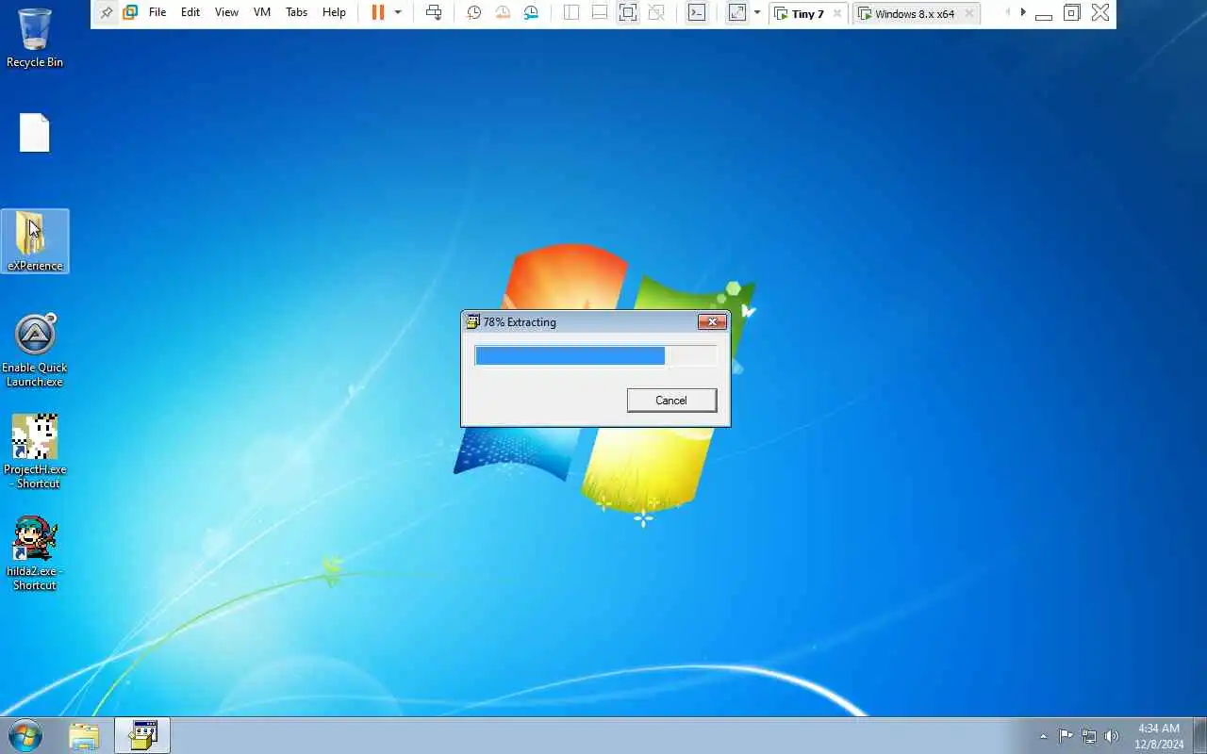Open the Help menu
Image resolution: width=1207 pixels, height=754 pixels.
[x=334, y=13]
